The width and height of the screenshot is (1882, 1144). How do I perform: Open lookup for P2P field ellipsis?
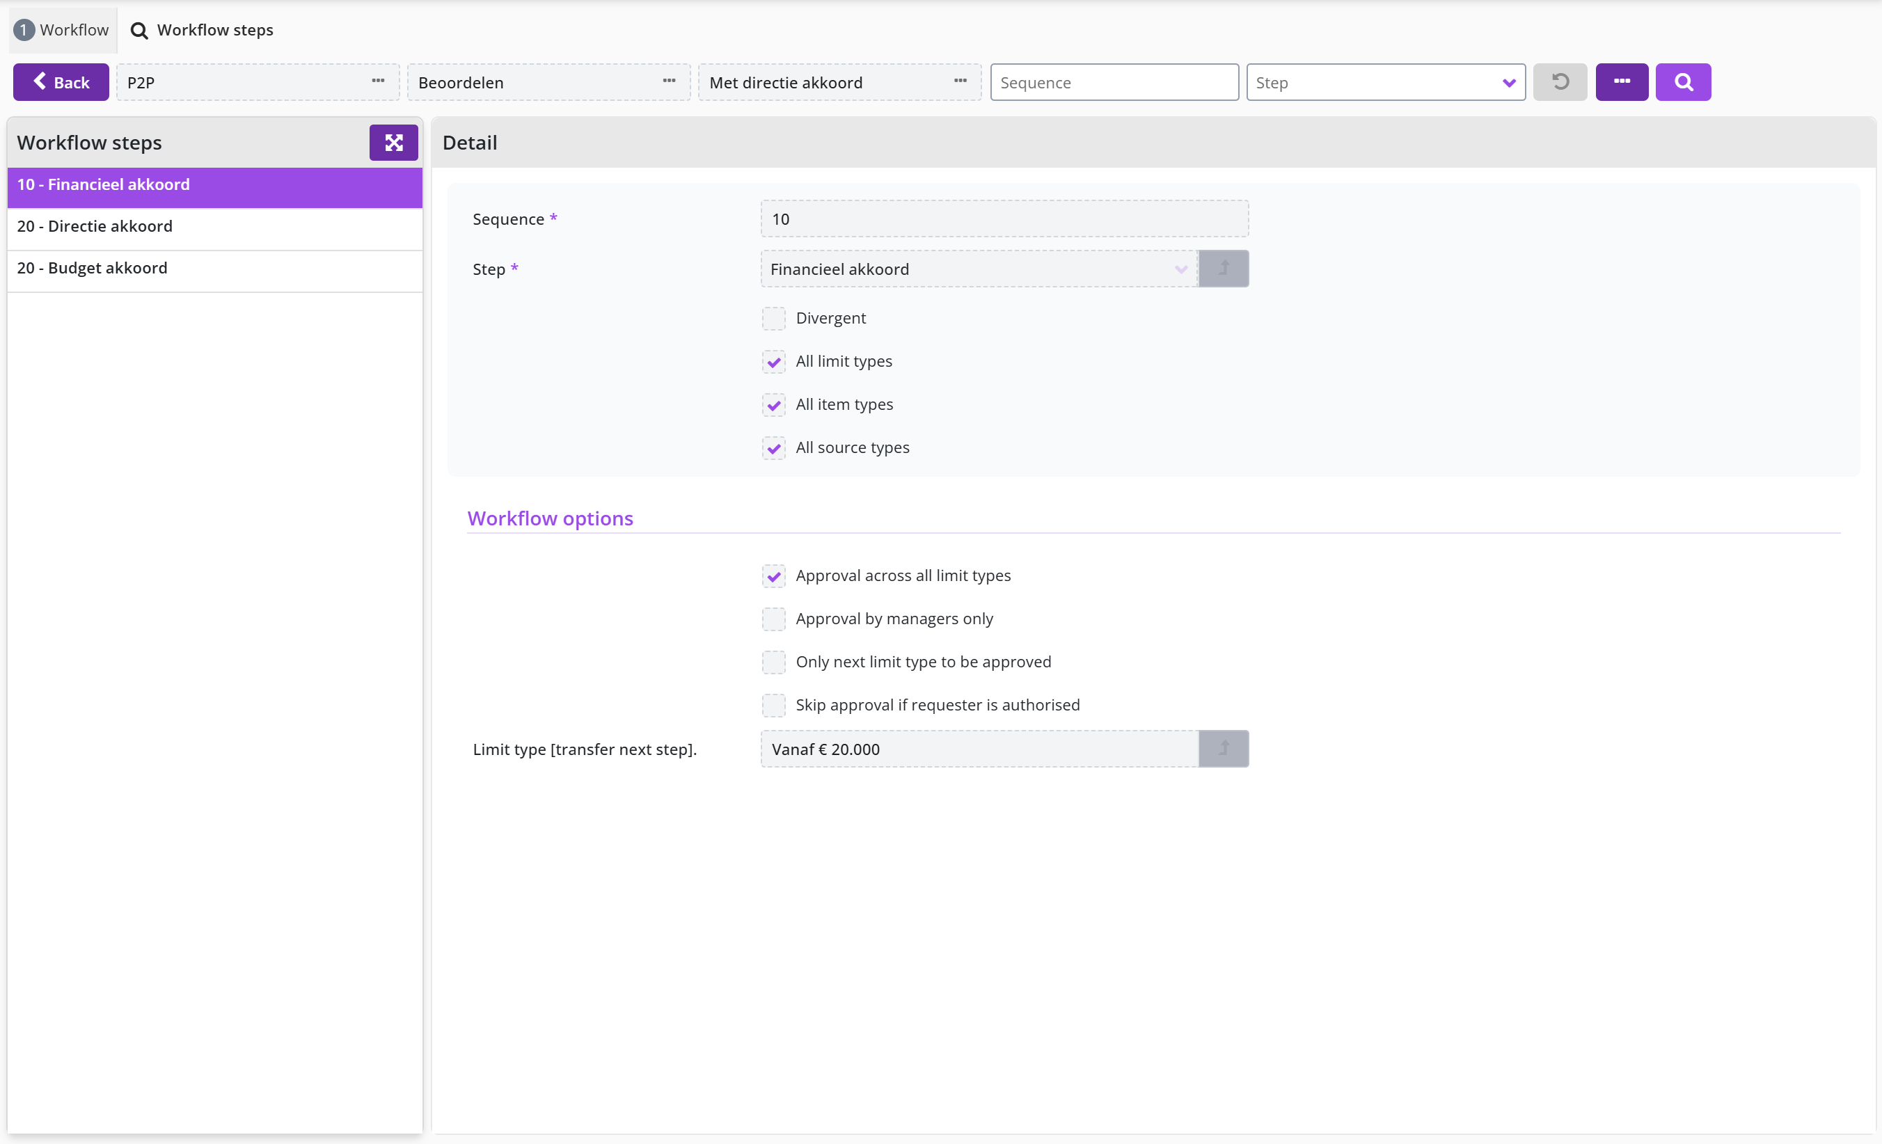click(378, 81)
